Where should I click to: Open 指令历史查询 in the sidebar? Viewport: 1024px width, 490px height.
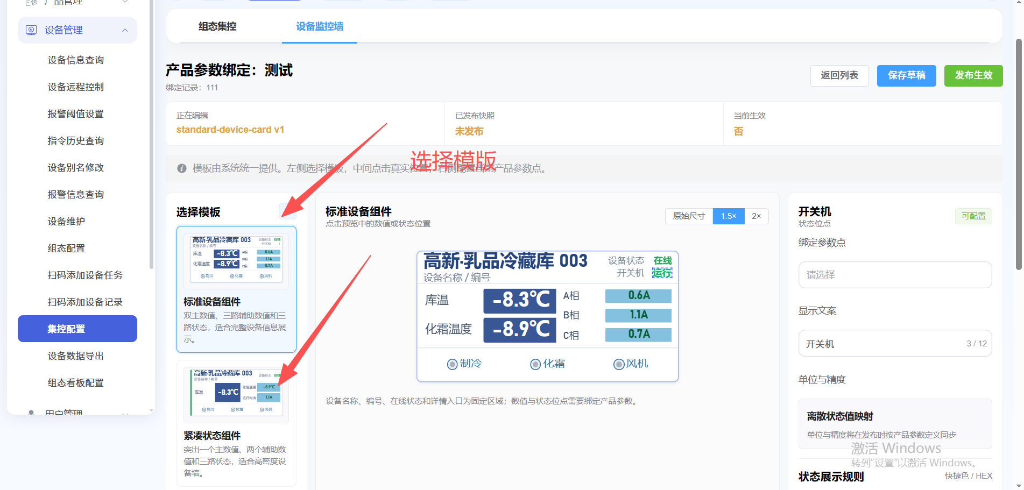click(76, 141)
